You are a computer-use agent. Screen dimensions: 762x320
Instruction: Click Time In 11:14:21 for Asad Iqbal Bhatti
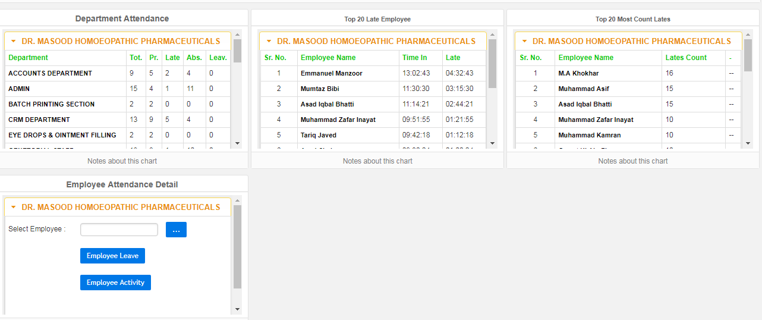point(415,104)
